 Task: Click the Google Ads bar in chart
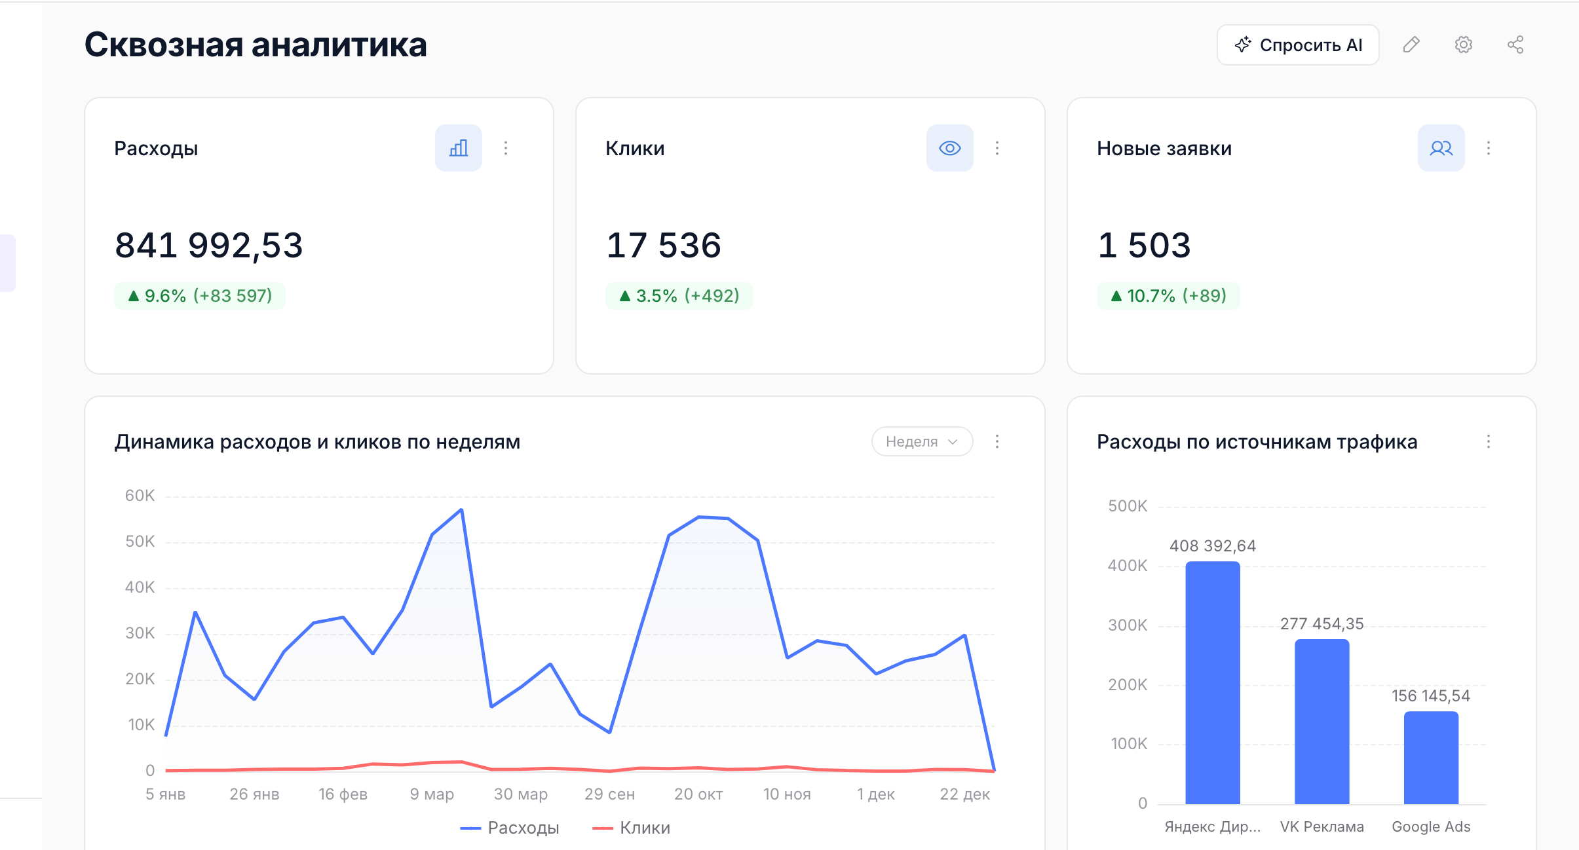(1431, 758)
